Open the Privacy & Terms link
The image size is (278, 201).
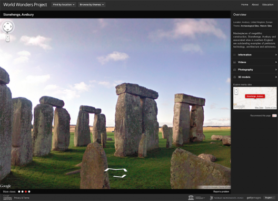[22, 198]
